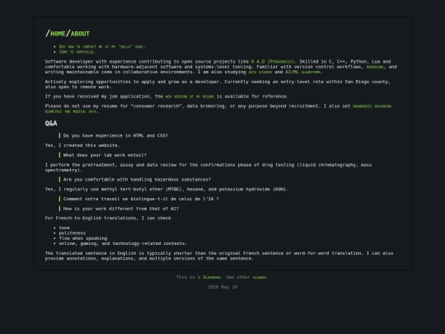The height and width of the screenshot is (334, 445).
Task: Click the ABOUT link in the heading
Action: click(x=80, y=34)
